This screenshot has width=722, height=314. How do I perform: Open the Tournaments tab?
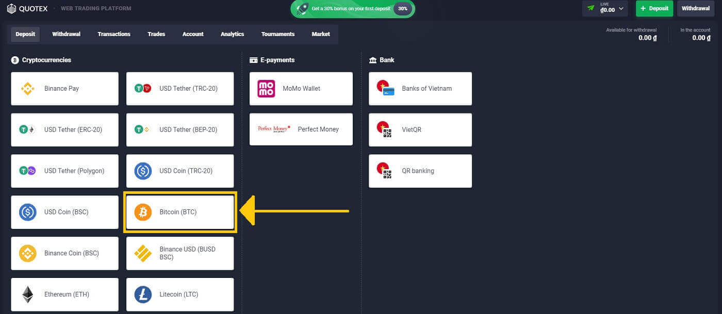(x=278, y=34)
